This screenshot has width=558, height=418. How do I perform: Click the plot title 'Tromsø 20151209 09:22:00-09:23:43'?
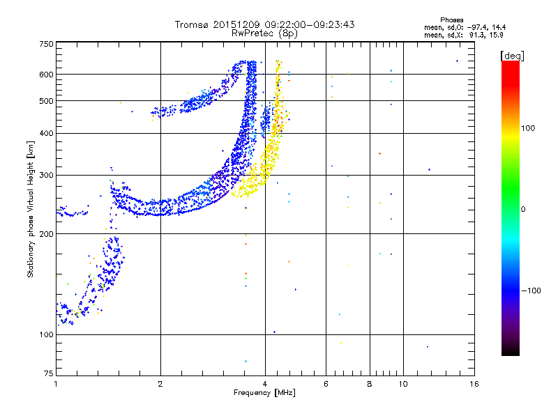(264, 24)
